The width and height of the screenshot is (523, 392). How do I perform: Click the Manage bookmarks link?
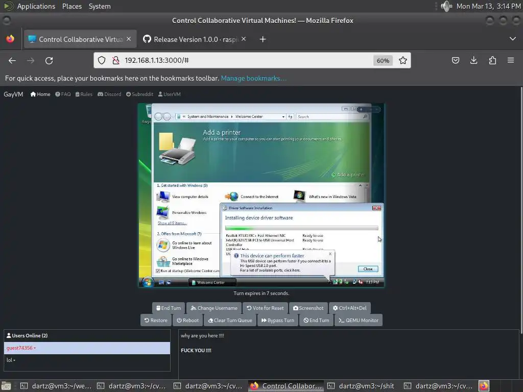coord(253,78)
